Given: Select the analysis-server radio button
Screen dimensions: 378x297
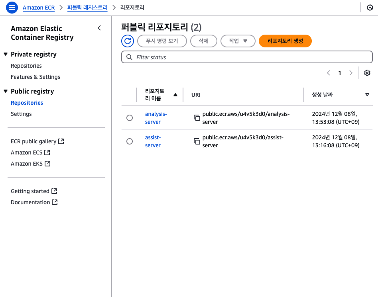Looking at the screenshot, I should [130, 118].
